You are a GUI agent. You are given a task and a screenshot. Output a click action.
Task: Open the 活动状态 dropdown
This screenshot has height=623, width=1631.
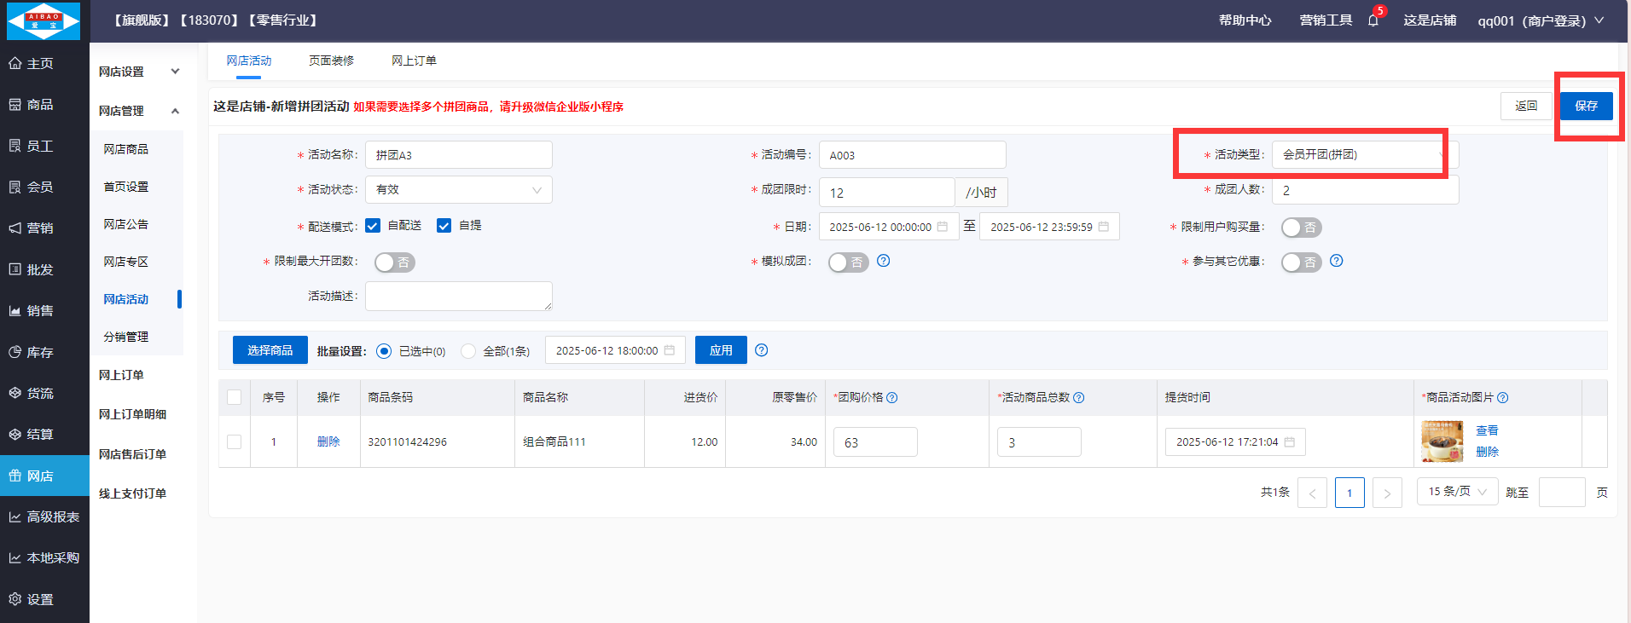[458, 190]
